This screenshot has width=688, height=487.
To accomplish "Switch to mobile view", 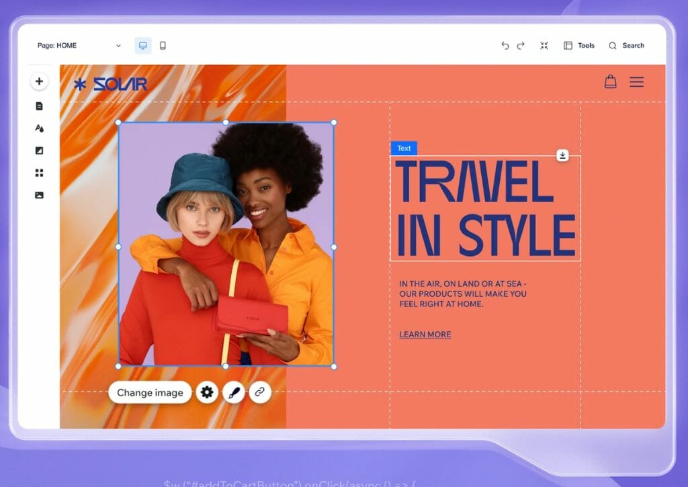I will pos(163,46).
